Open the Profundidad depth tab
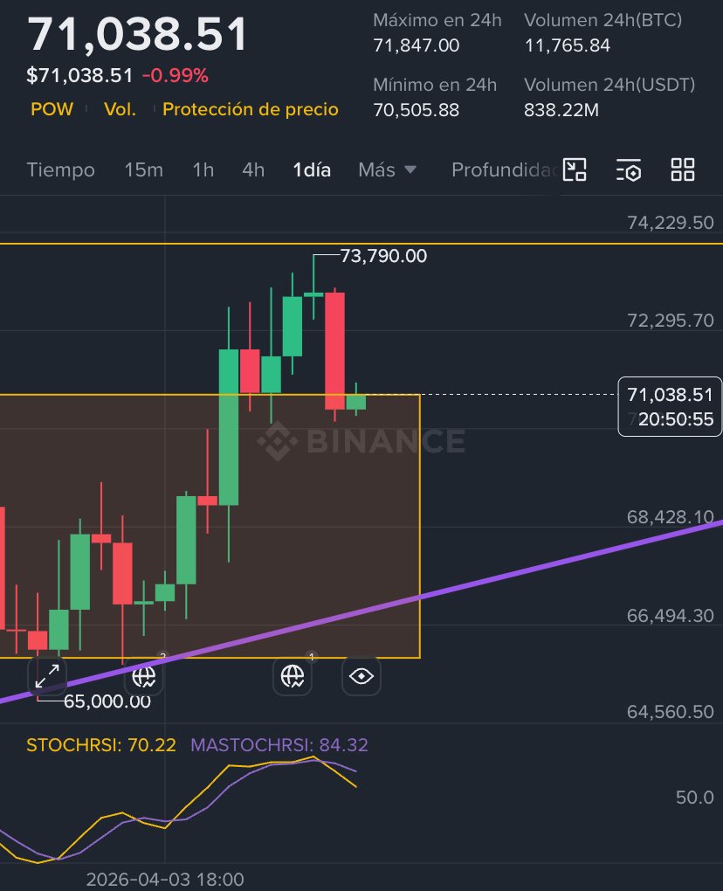This screenshot has height=891, width=723. point(503,169)
